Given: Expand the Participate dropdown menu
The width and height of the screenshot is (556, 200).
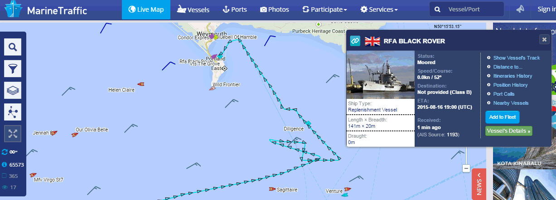Looking at the screenshot, I should coord(324,9).
